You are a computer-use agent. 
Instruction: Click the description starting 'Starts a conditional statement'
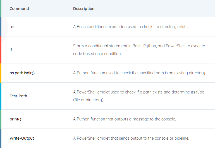click(x=139, y=50)
